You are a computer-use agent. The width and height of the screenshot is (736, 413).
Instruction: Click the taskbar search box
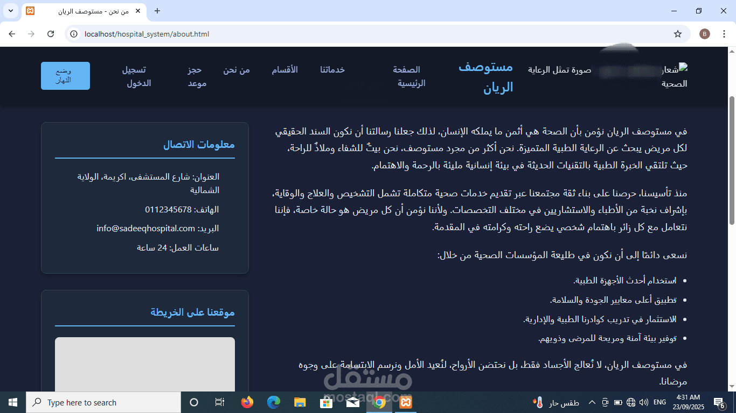tap(103, 402)
